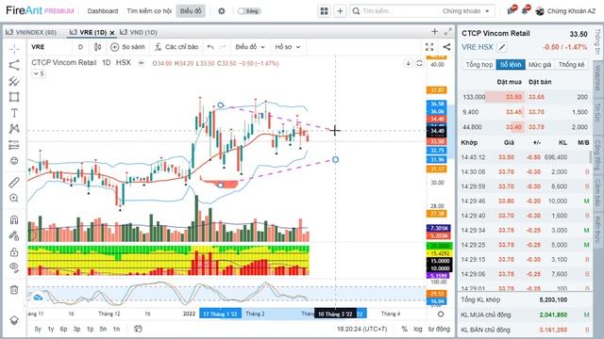Screen dimensions: 604x339
Task: Select Biểu đồ in top navigation
Action: tap(191, 10)
